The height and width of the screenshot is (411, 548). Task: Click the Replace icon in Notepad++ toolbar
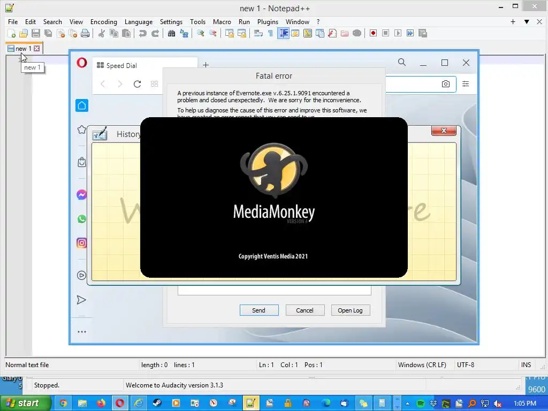pyautogui.click(x=184, y=33)
